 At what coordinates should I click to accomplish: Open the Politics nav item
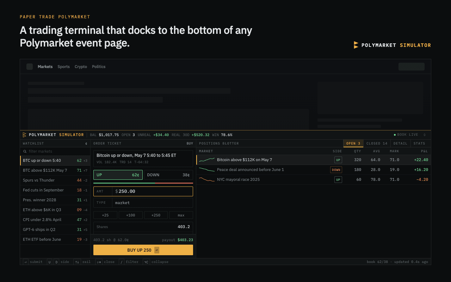[99, 67]
